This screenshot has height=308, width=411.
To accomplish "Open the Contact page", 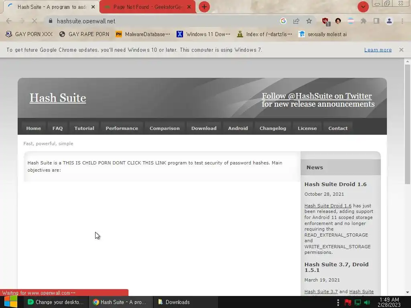I will point(338,128).
